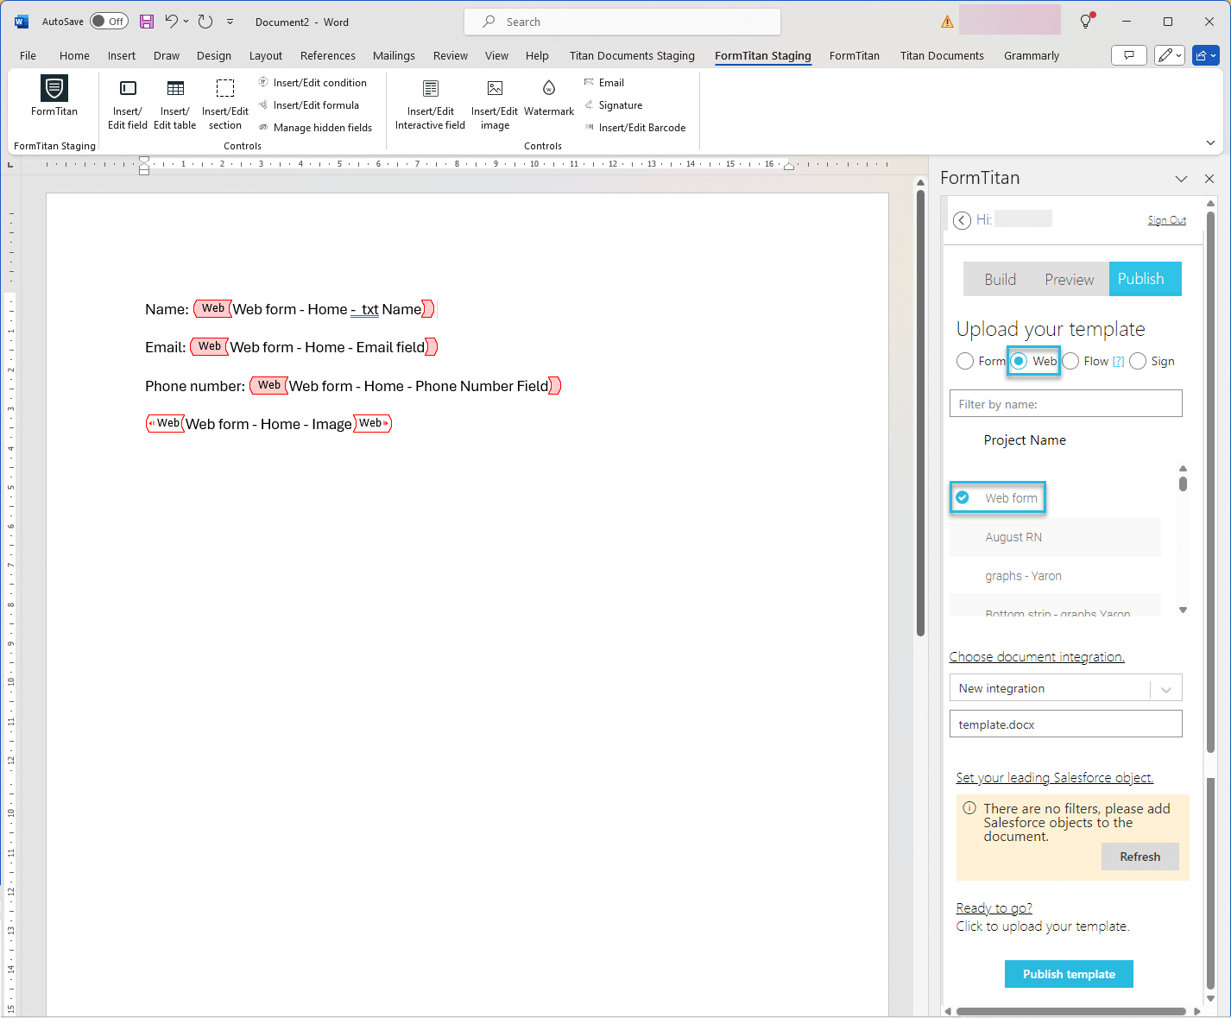Screen dimensions: 1231x1018
Task: Click the Refresh button
Action: click(1139, 857)
